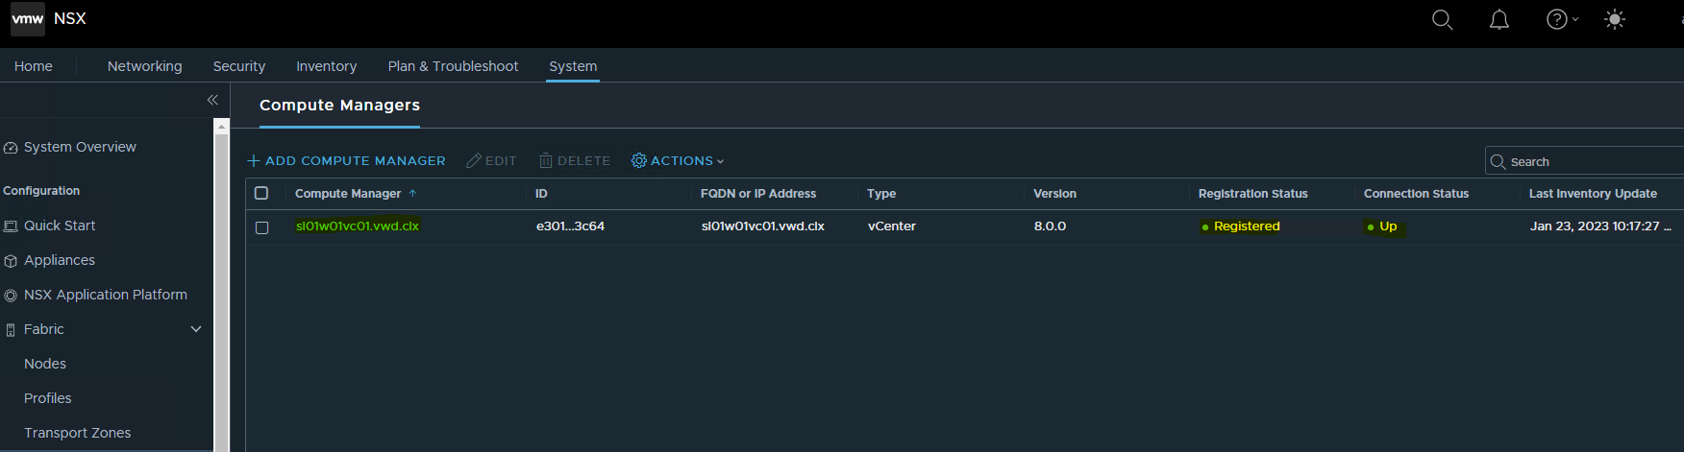Click the Last Inventory Update header
1684x452 pixels.
click(x=1593, y=194)
